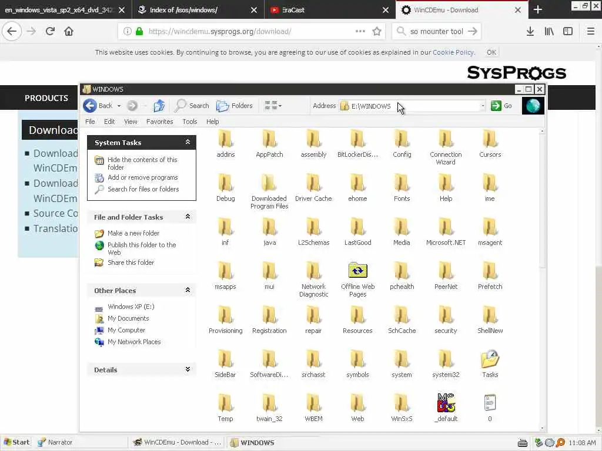The width and height of the screenshot is (602, 451).
Task: Click Make a new folder link
Action: pyautogui.click(x=133, y=233)
